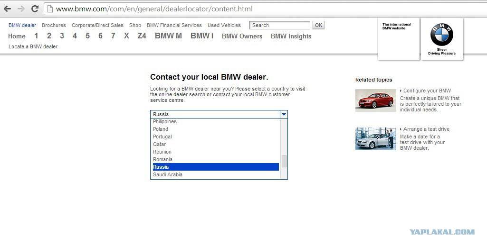This screenshot has height=246, width=487.
Task: Click the Search input field
Action: click(x=279, y=26)
